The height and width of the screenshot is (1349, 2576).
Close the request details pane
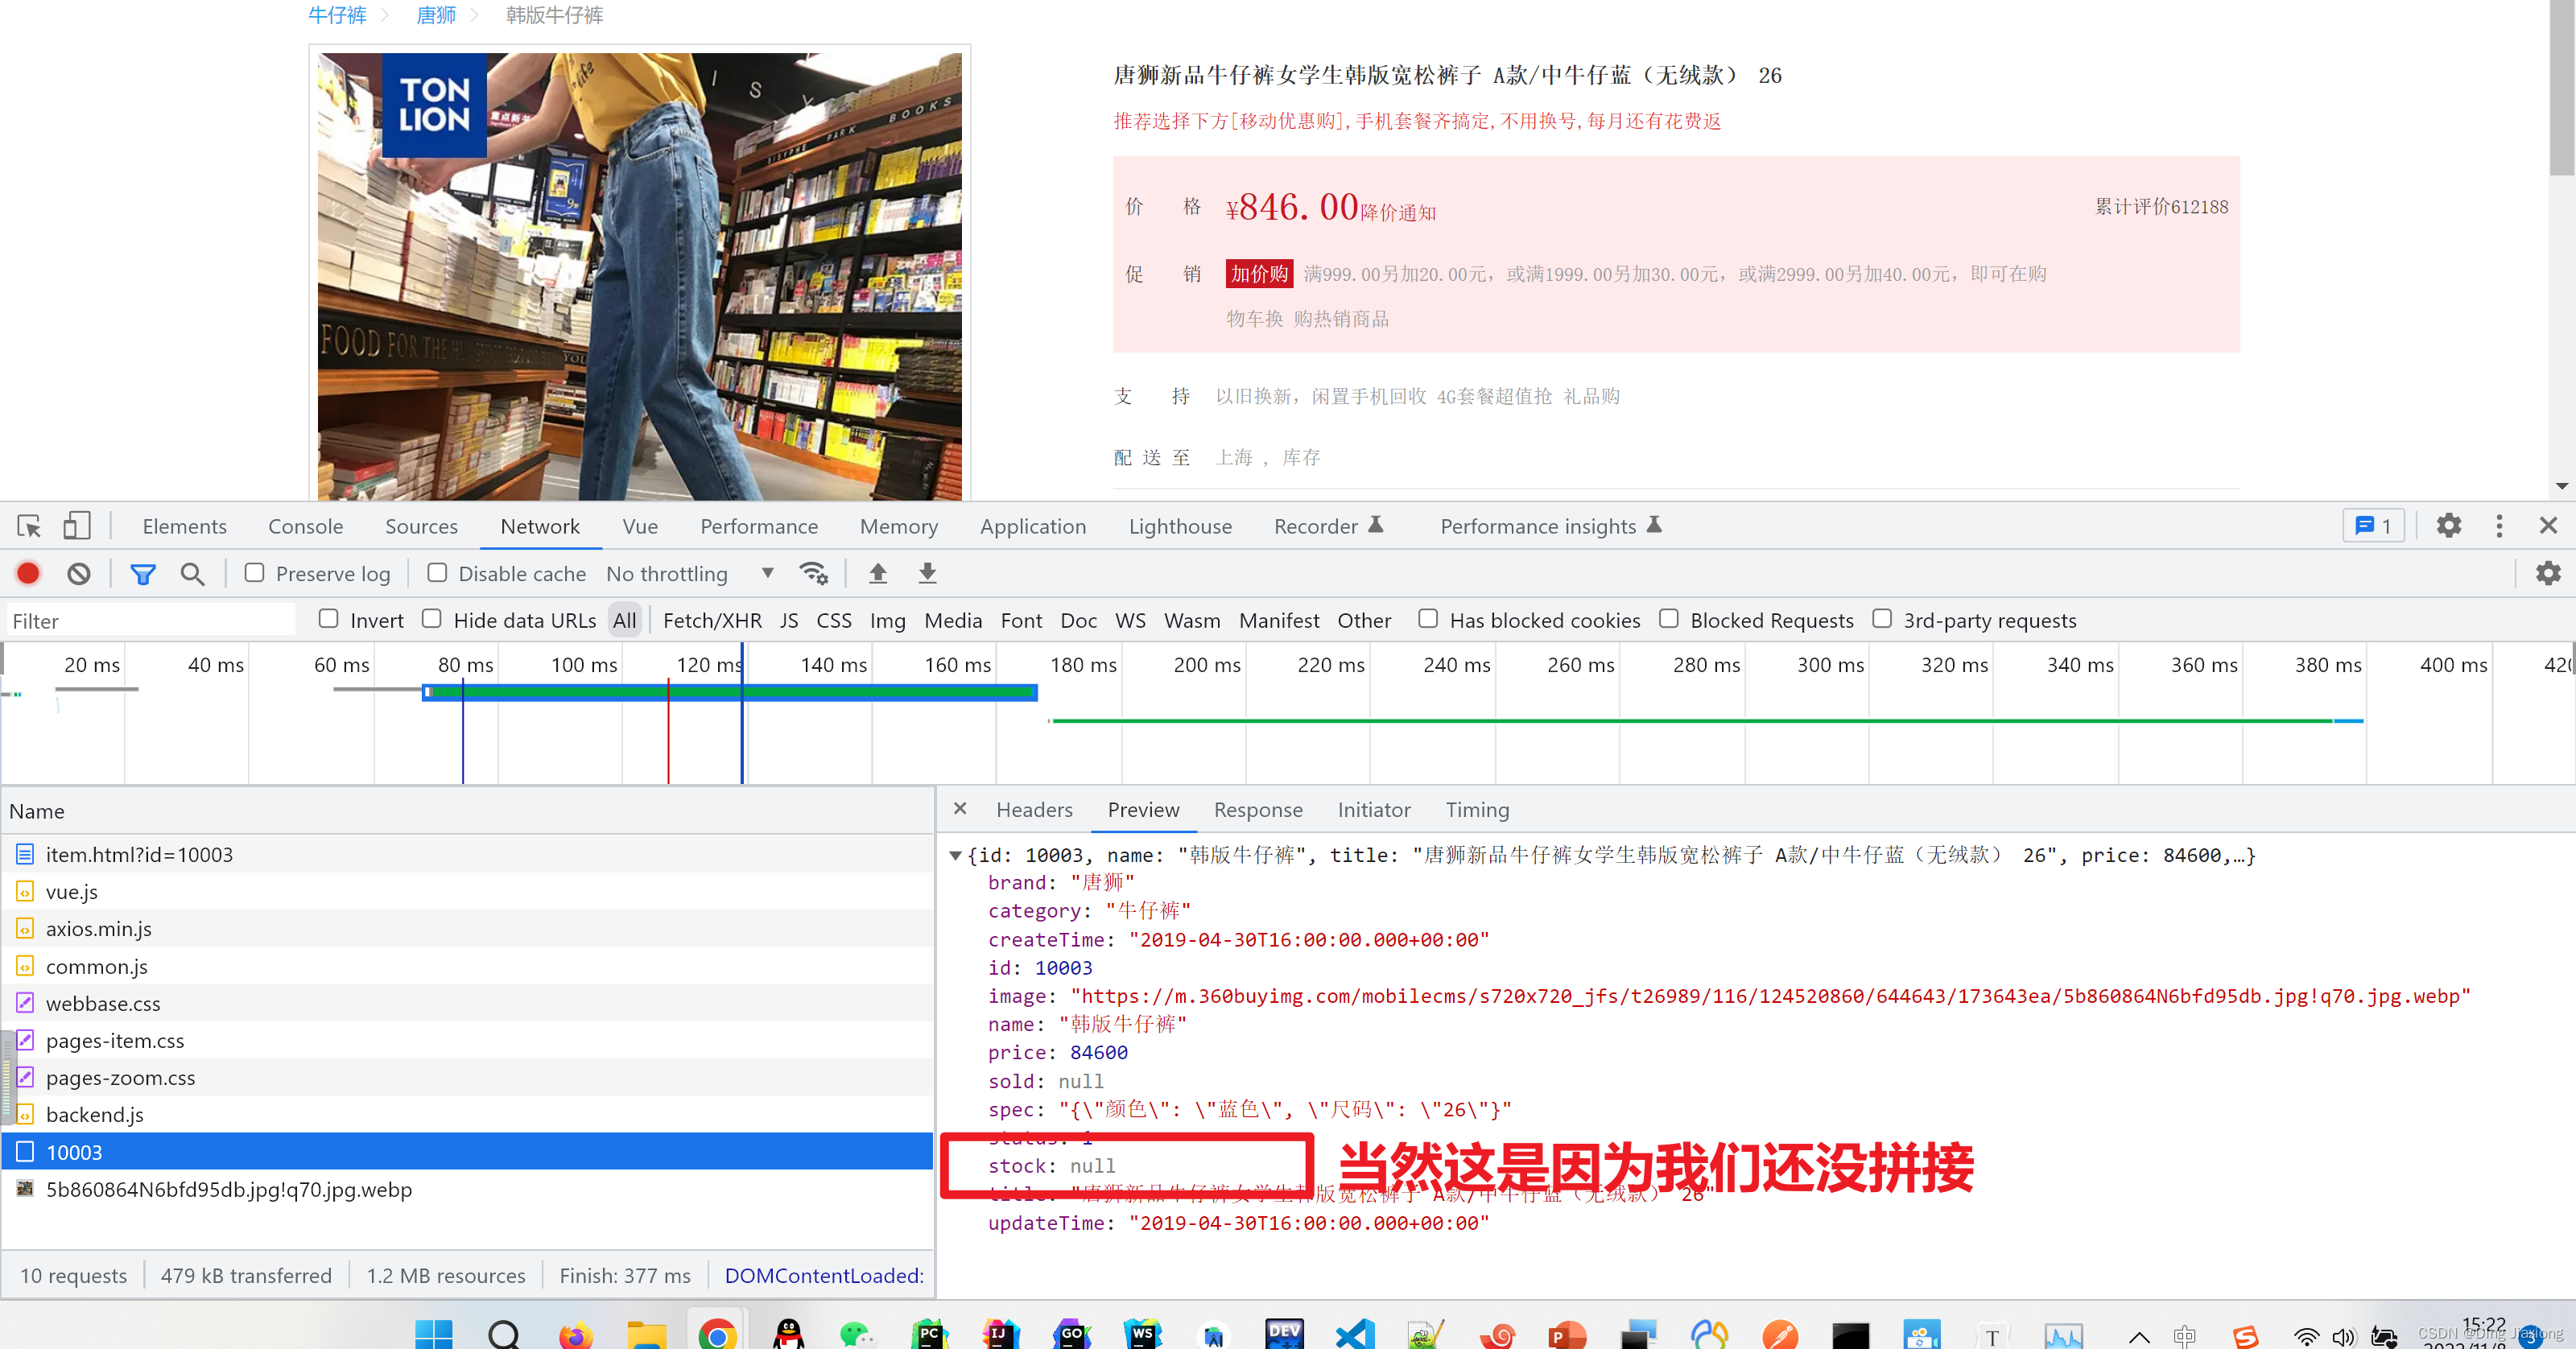point(960,809)
